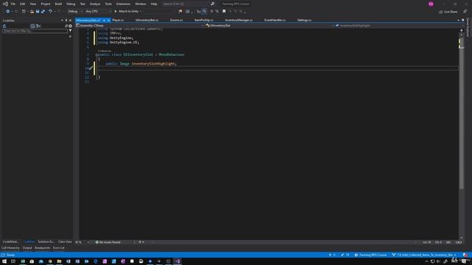Switch to the InventoryManager.cs tab
This screenshot has width=472, height=265.
239,20
